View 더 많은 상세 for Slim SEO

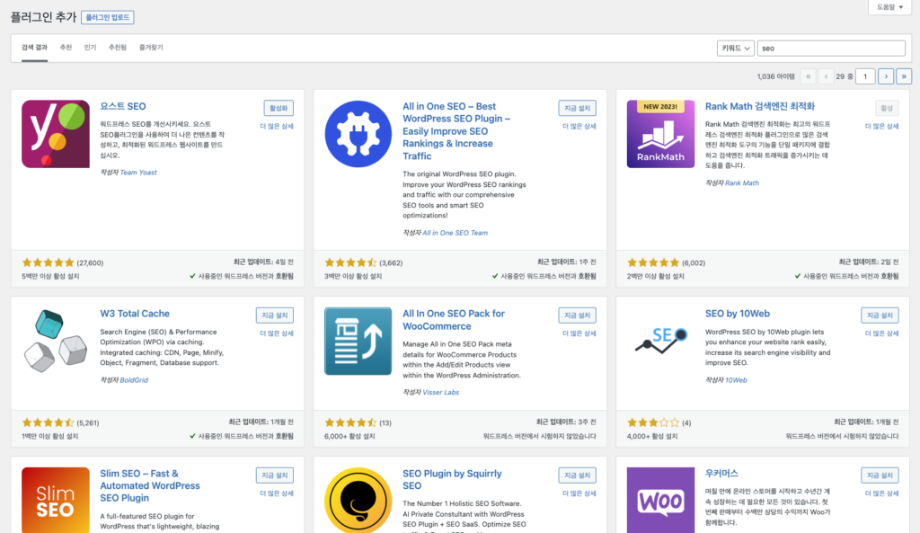[277, 493]
